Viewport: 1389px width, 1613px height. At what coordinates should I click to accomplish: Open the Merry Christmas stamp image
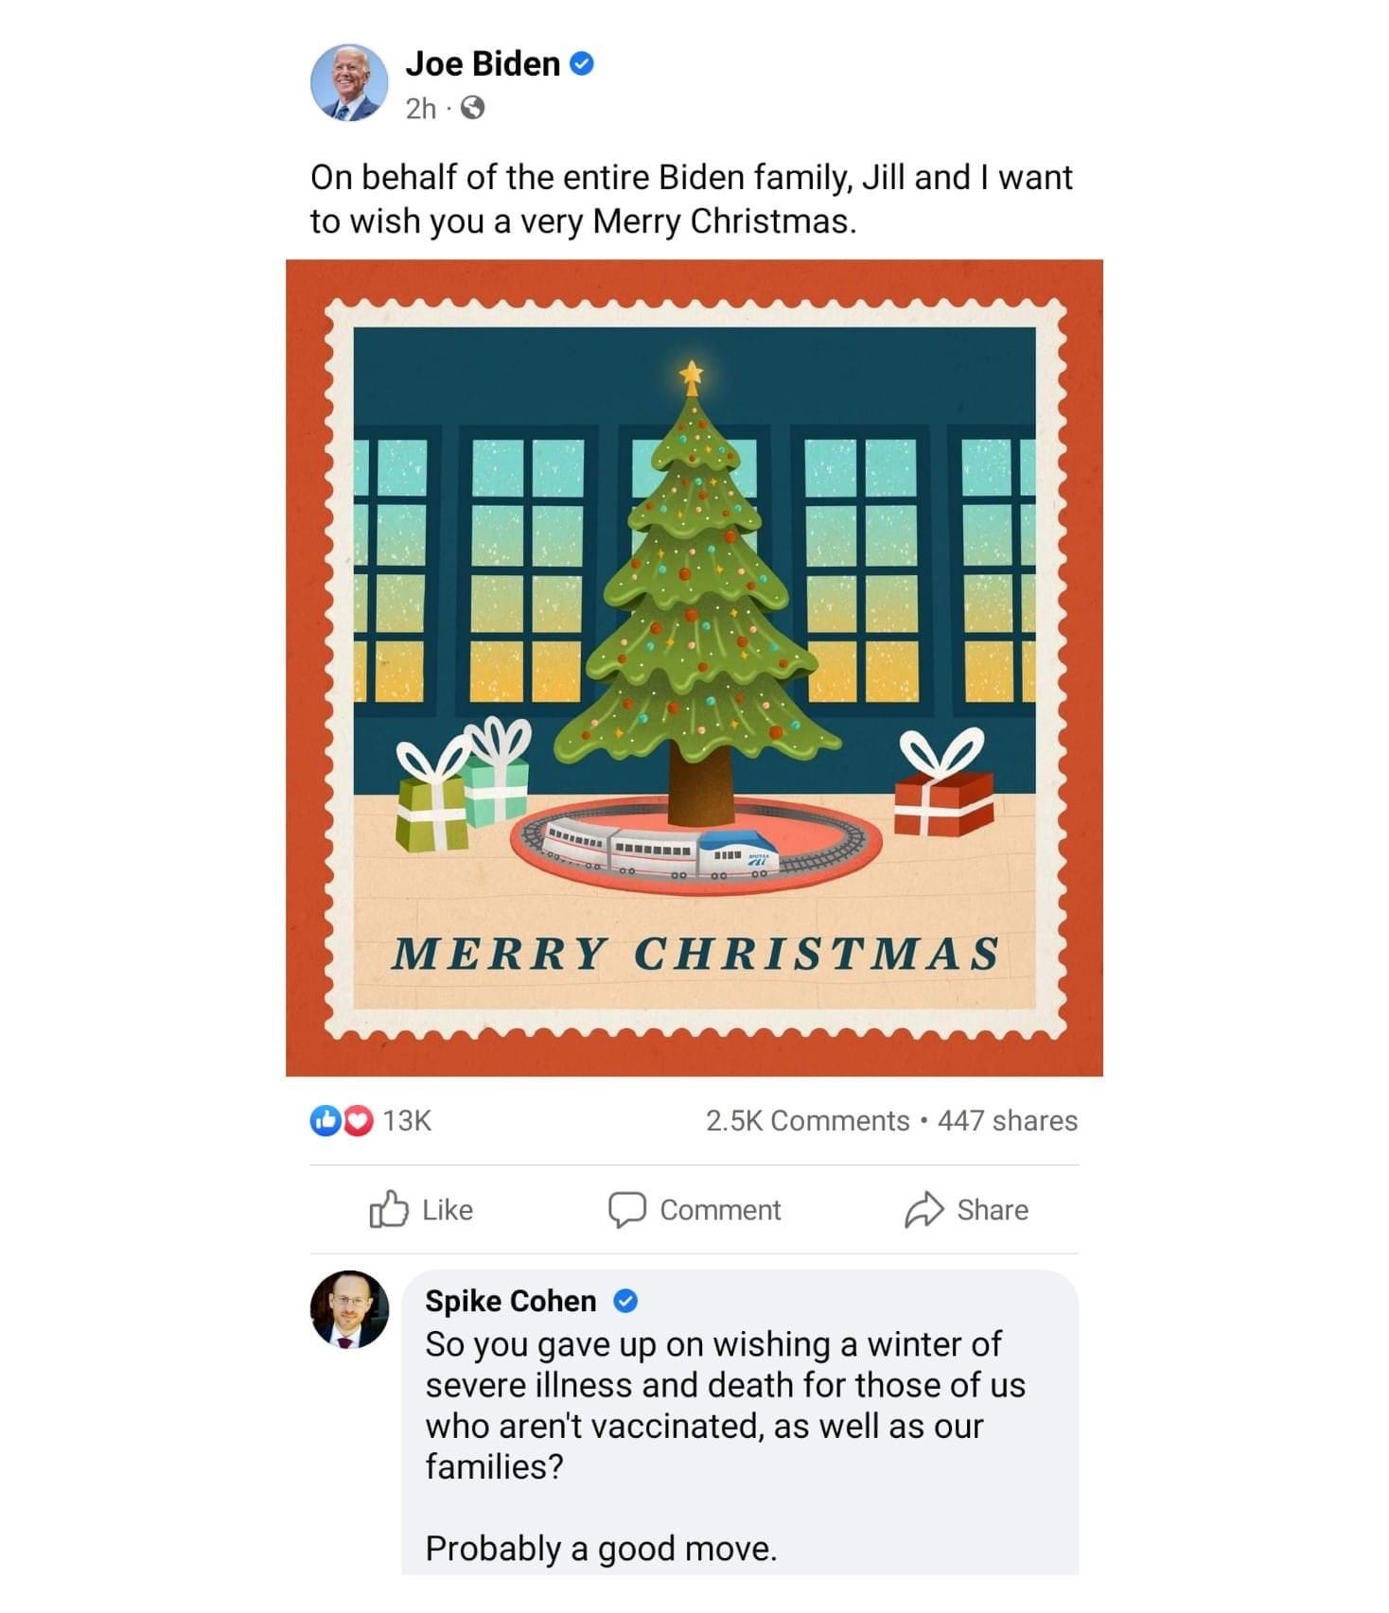point(694,667)
